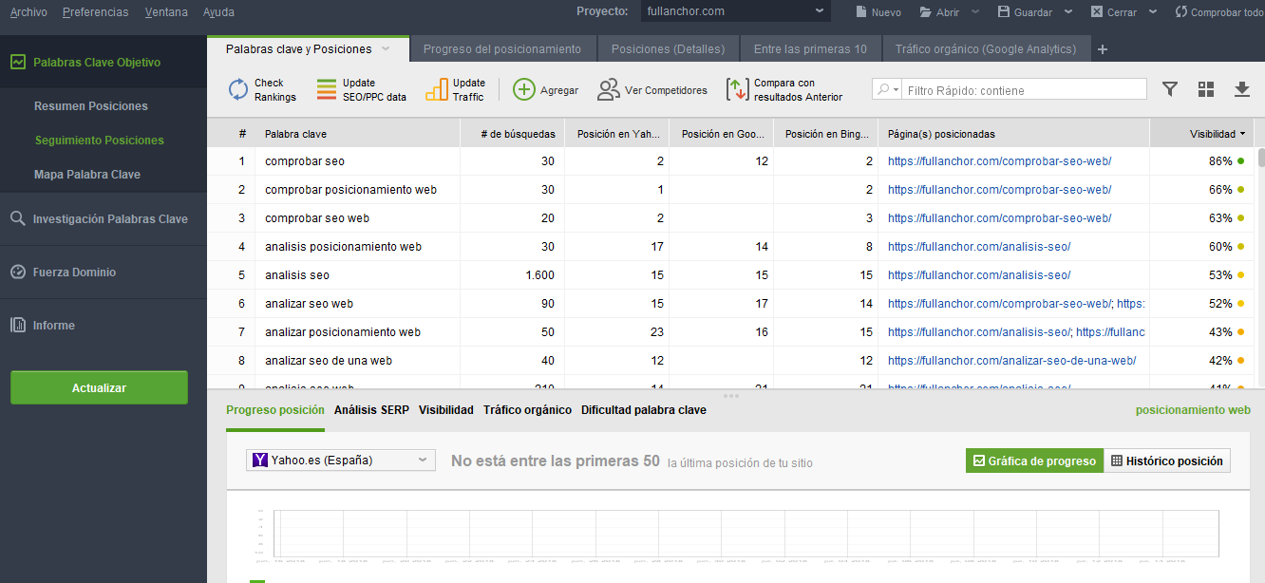The height and width of the screenshot is (583, 1265).
Task: Select the 'analizar seo web' keyword row
Action: [731, 304]
